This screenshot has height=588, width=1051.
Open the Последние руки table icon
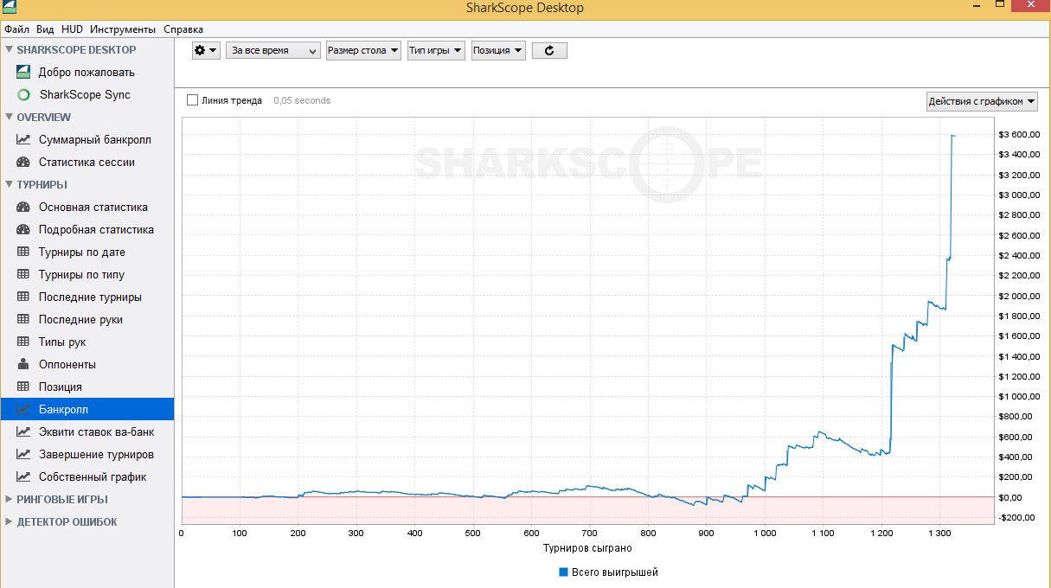point(23,319)
